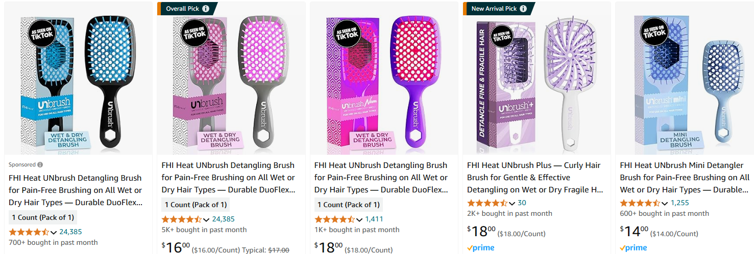The image size is (754, 254).
Task: Open the 1,411 reviews count link
Action: [374, 219]
